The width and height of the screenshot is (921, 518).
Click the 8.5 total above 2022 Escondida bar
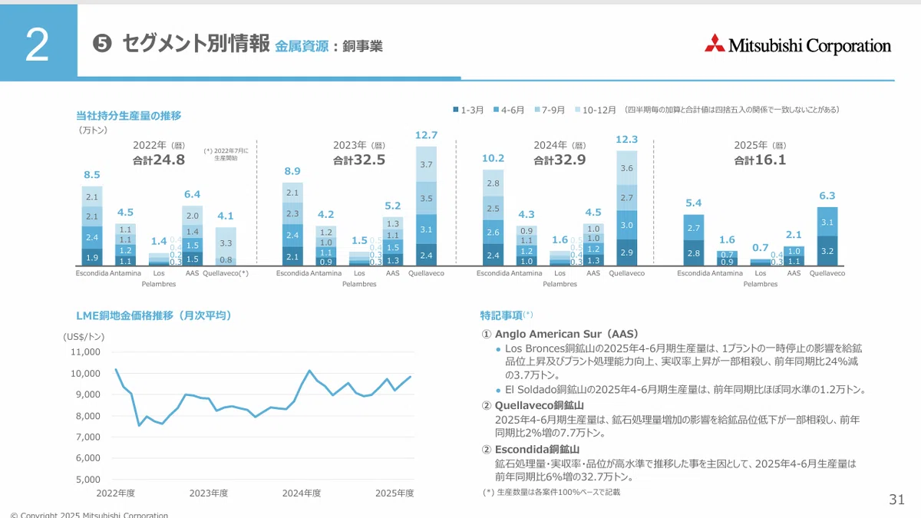pos(91,175)
